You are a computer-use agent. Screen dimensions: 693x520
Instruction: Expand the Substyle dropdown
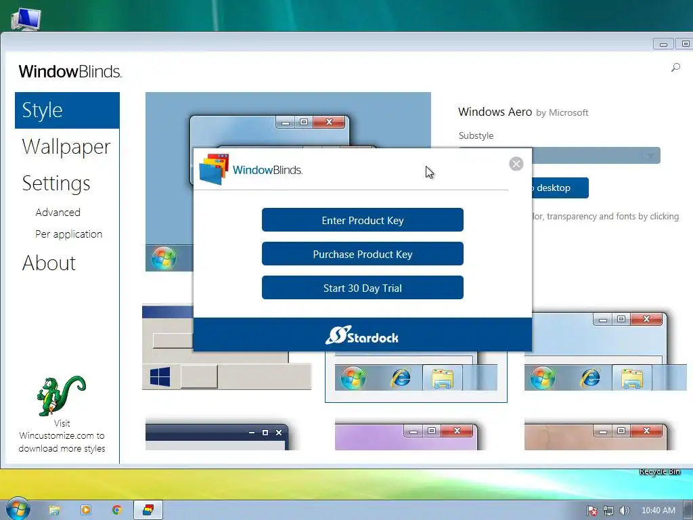point(650,155)
